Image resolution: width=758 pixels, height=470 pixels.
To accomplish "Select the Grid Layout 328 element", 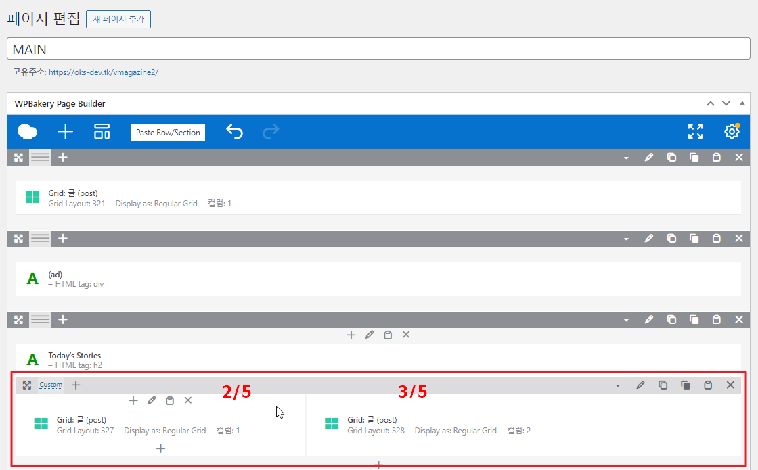I will tap(524, 425).
